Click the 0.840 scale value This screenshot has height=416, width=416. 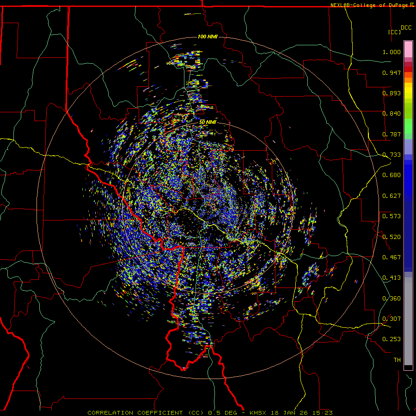click(392, 114)
